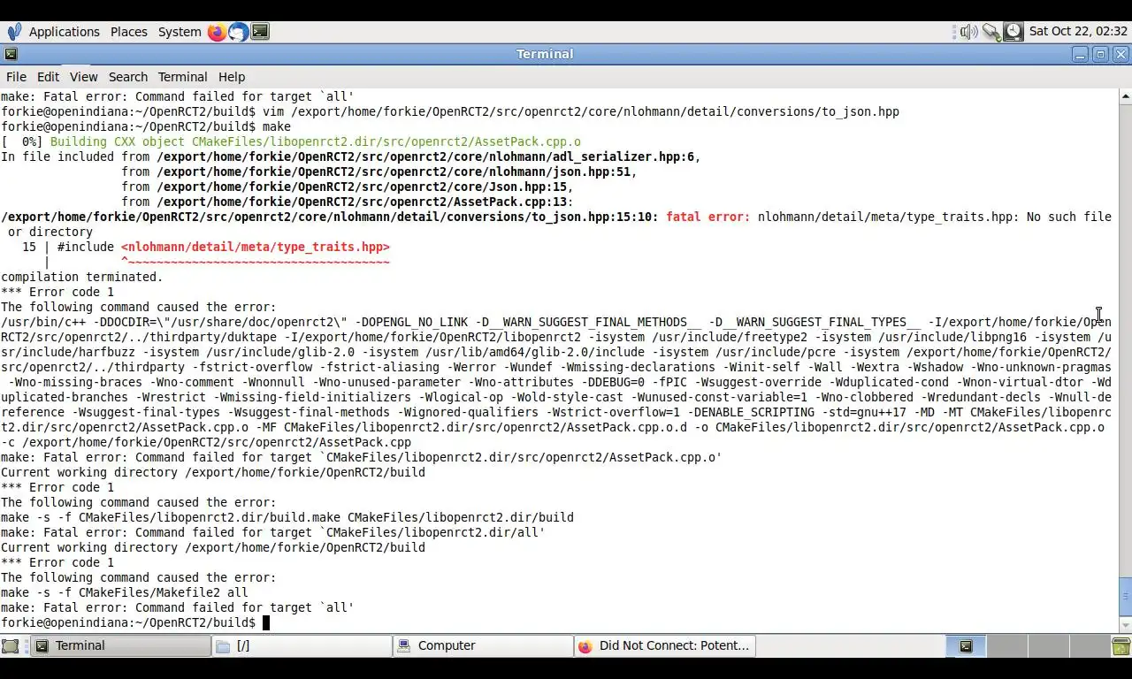Screen dimensions: 1132x679
Task: Maximize the Terminal window
Action: pos(1100,54)
